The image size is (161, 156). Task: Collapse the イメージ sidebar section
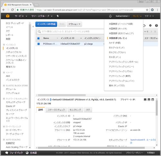point(4,72)
